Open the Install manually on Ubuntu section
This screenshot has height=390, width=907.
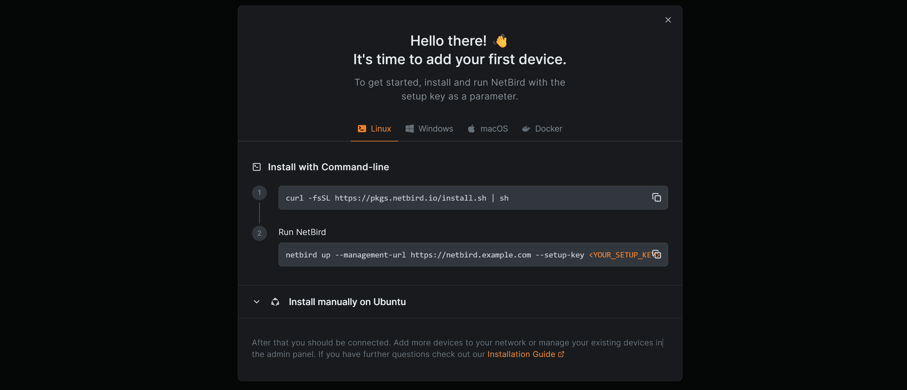tap(347, 302)
